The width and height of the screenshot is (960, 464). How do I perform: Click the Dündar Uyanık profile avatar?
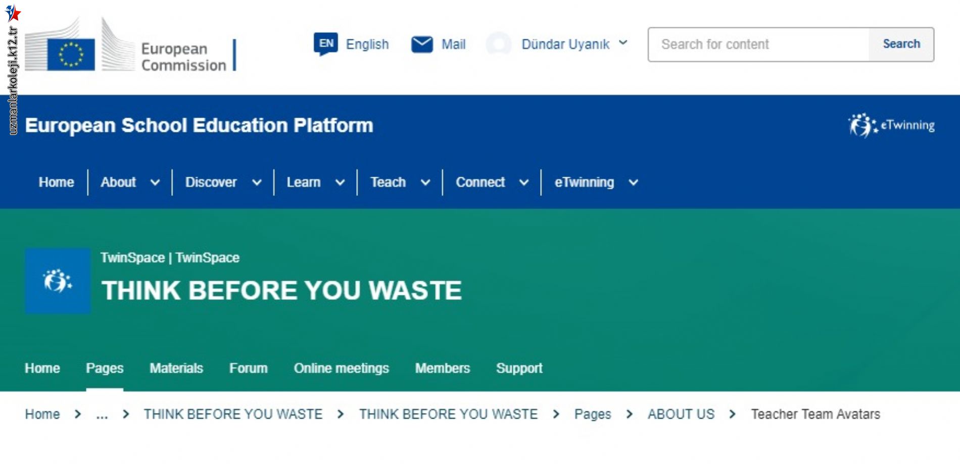pyautogui.click(x=499, y=44)
